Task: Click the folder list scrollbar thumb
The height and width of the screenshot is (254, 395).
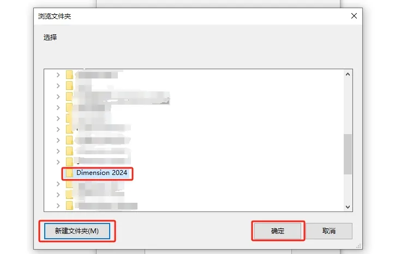Action: (348, 154)
